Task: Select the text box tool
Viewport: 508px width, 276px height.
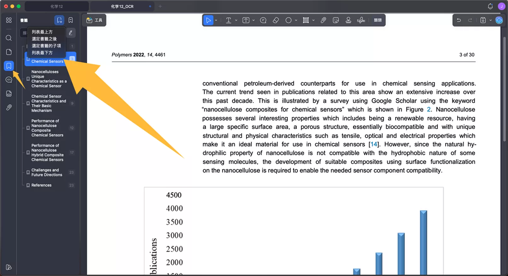Action: tap(246, 20)
